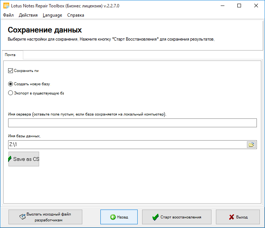
Task: Focus the 'Имя сервера' input field
Action: (x=132, y=123)
